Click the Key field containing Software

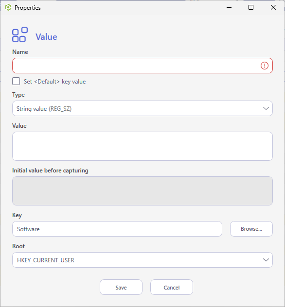point(117,229)
